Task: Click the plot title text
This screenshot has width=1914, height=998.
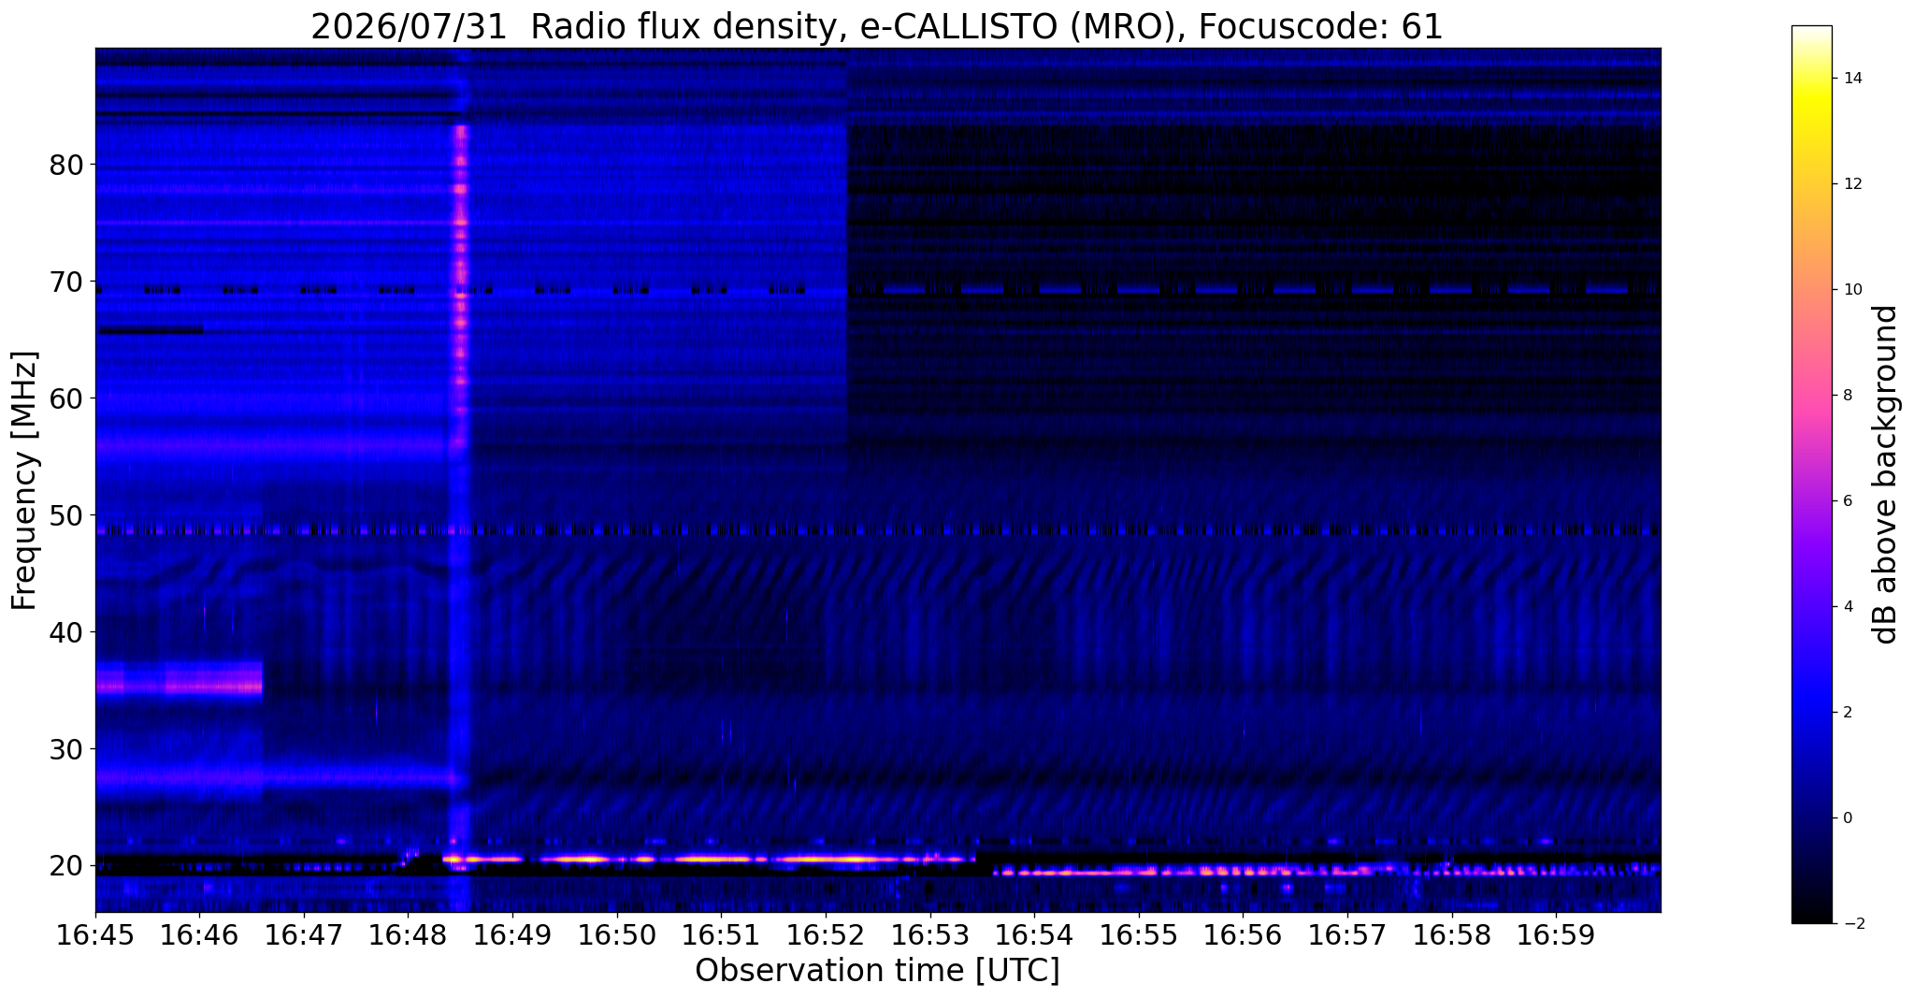Action: pyautogui.click(x=877, y=27)
